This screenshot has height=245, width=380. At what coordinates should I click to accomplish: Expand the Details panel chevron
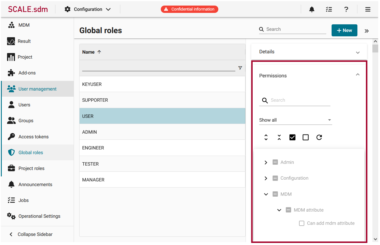pyautogui.click(x=358, y=52)
